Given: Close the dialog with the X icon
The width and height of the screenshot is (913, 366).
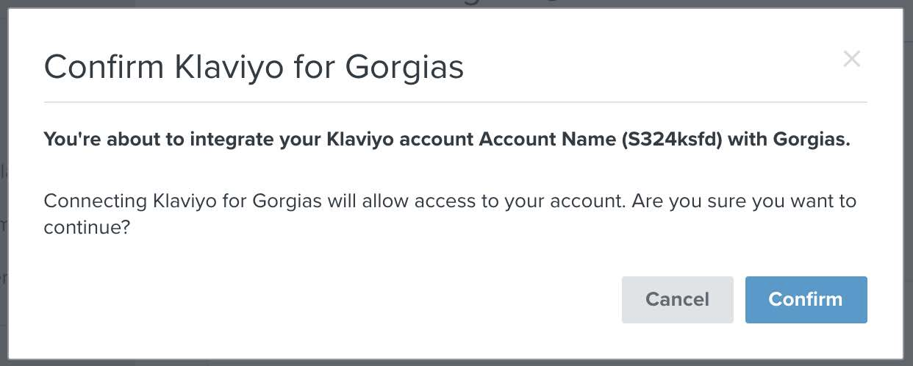Looking at the screenshot, I should (851, 59).
